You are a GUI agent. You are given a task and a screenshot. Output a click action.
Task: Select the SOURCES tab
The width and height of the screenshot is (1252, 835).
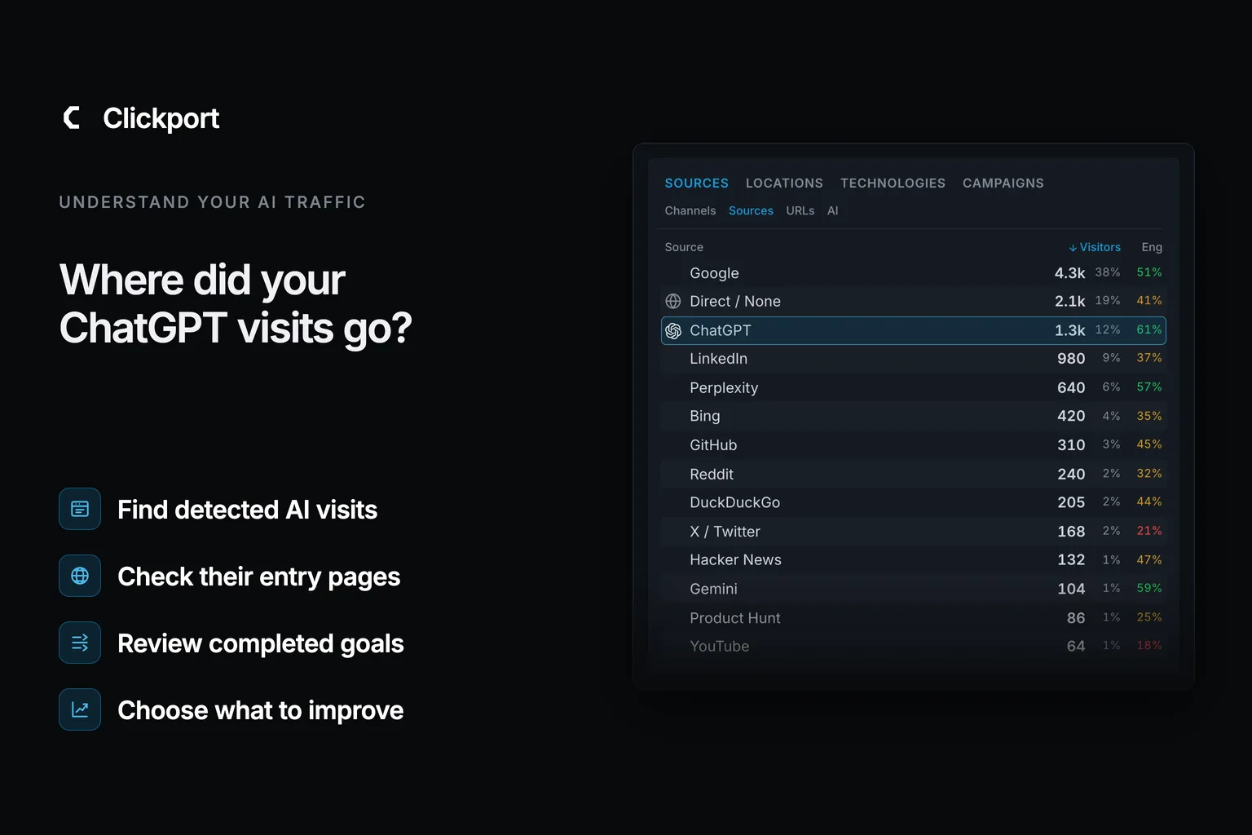(696, 183)
